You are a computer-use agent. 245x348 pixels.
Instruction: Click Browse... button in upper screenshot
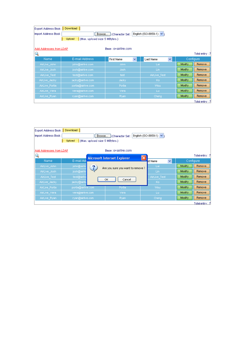[102, 34]
